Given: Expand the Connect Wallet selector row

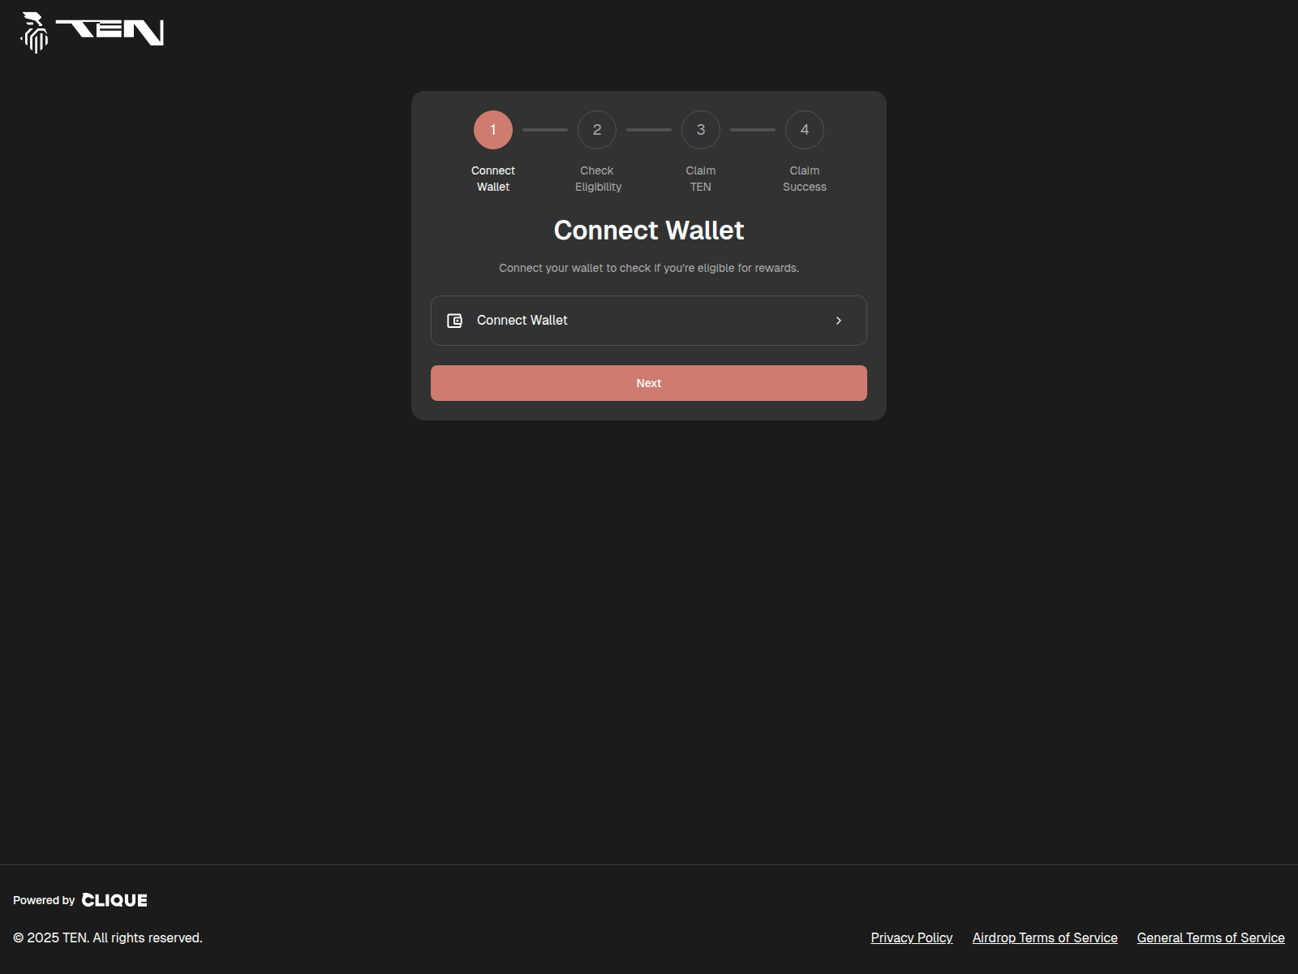Looking at the screenshot, I should (x=648, y=320).
